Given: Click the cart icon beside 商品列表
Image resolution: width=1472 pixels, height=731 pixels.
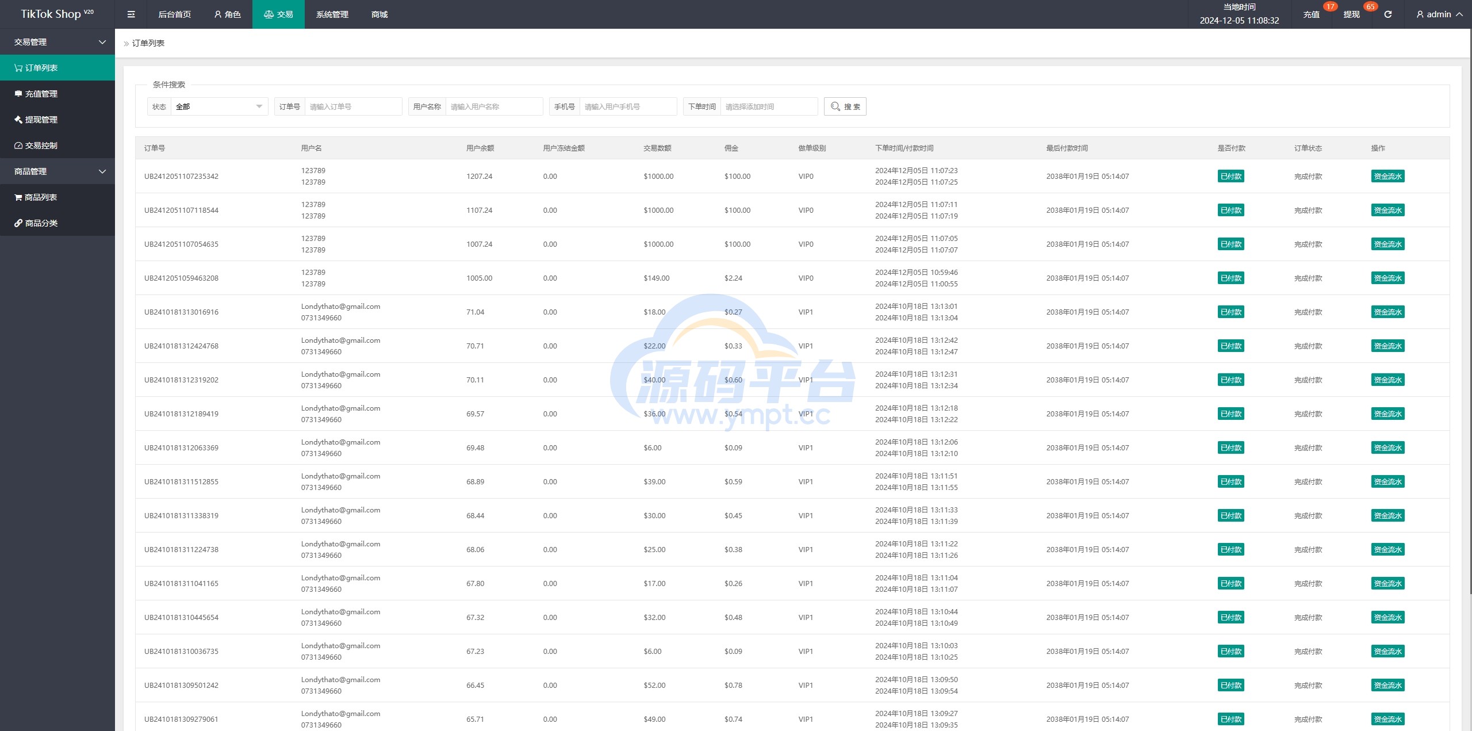Looking at the screenshot, I should click(x=18, y=197).
